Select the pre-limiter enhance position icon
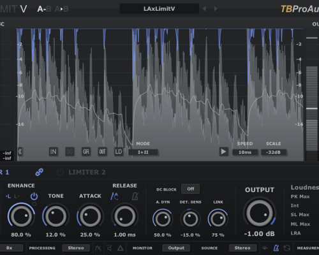Screen dimensions: 319x255 [8, 196]
